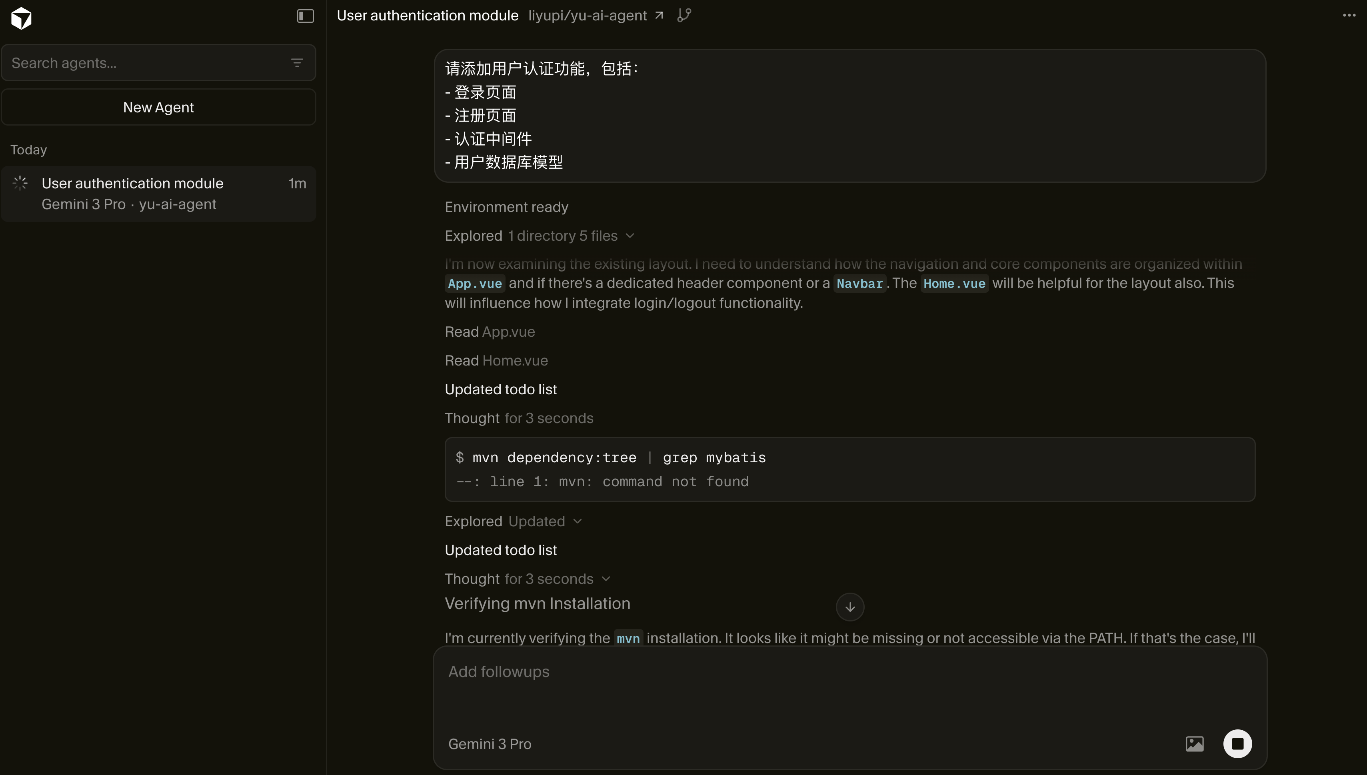Open external link arrow next to repository

click(x=659, y=16)
